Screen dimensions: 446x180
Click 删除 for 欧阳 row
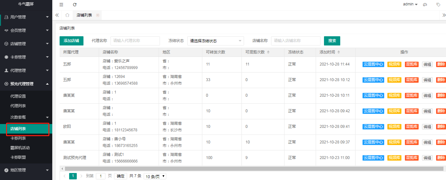point(441,127)
